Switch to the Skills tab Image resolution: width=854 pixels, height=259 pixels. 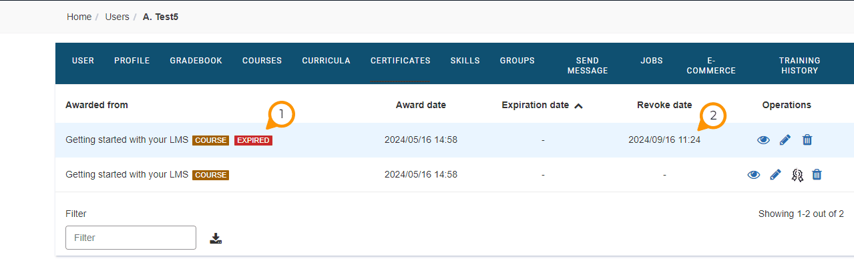(465, 61)
